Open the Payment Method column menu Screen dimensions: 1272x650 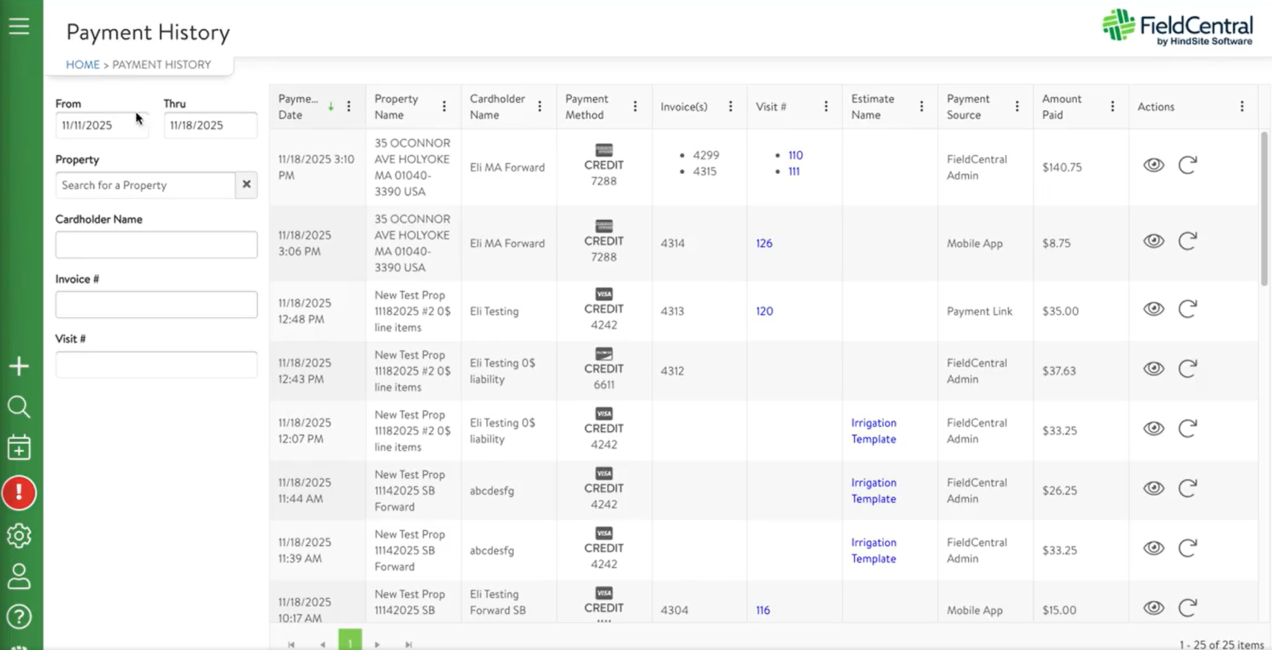[635, 107]
